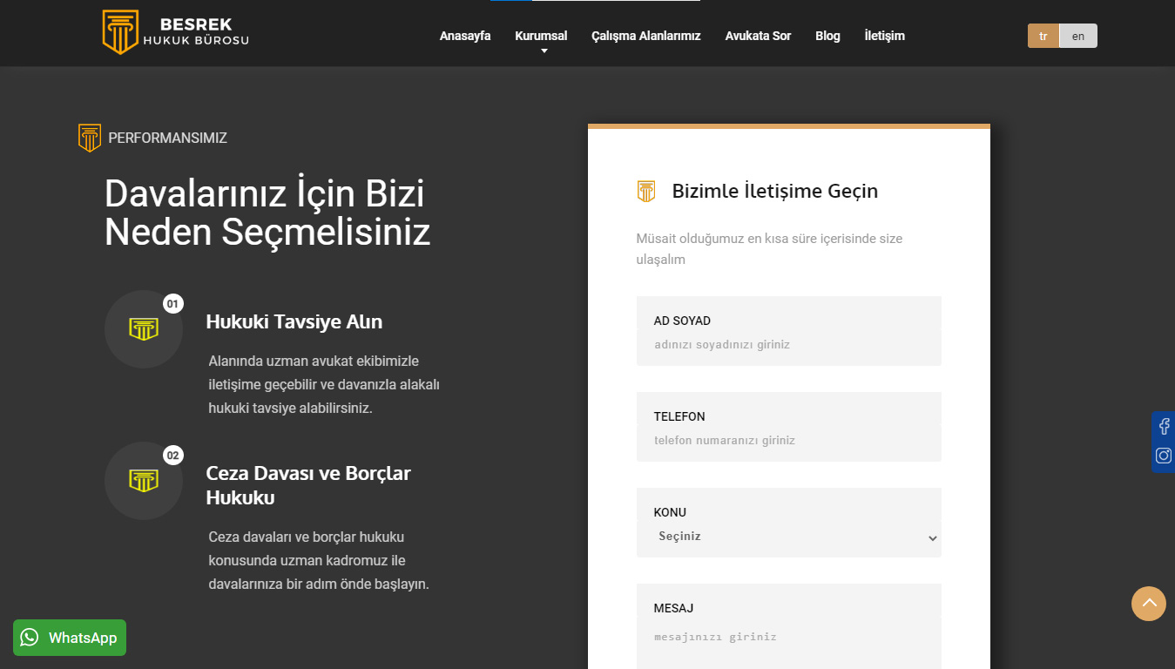Open the Blog menu item
This screenshot has height=669, width=1175.
(827, 36)
